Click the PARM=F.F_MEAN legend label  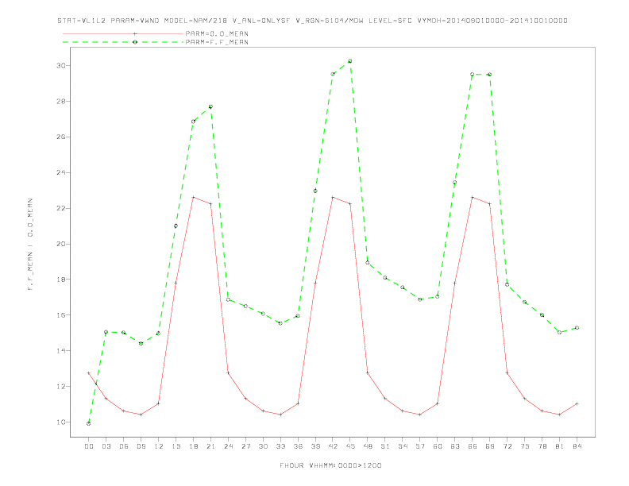click(217, 42)
